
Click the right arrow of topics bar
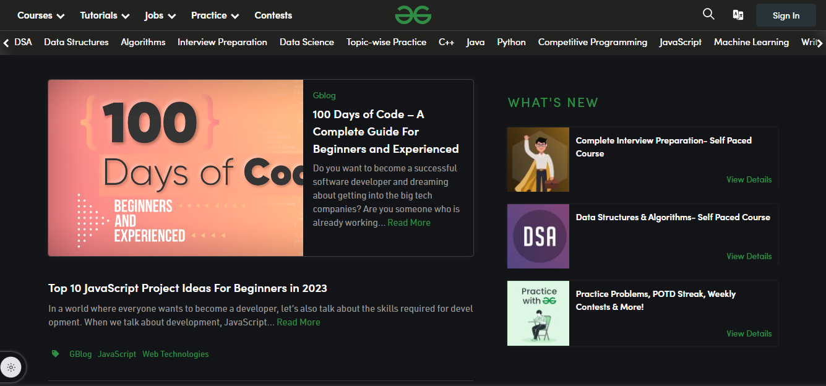point(820,43)
